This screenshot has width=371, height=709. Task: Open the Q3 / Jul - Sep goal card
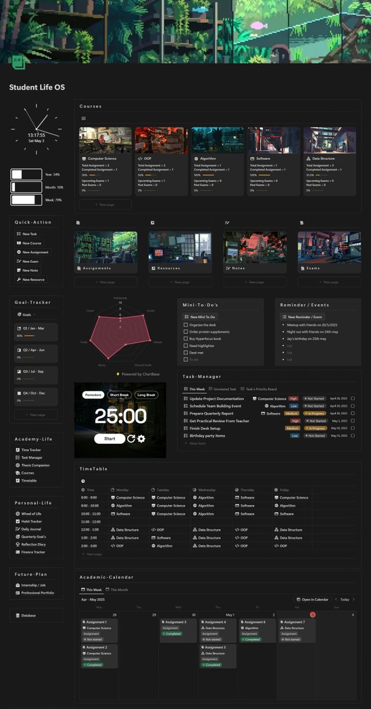tap(36, 375)
